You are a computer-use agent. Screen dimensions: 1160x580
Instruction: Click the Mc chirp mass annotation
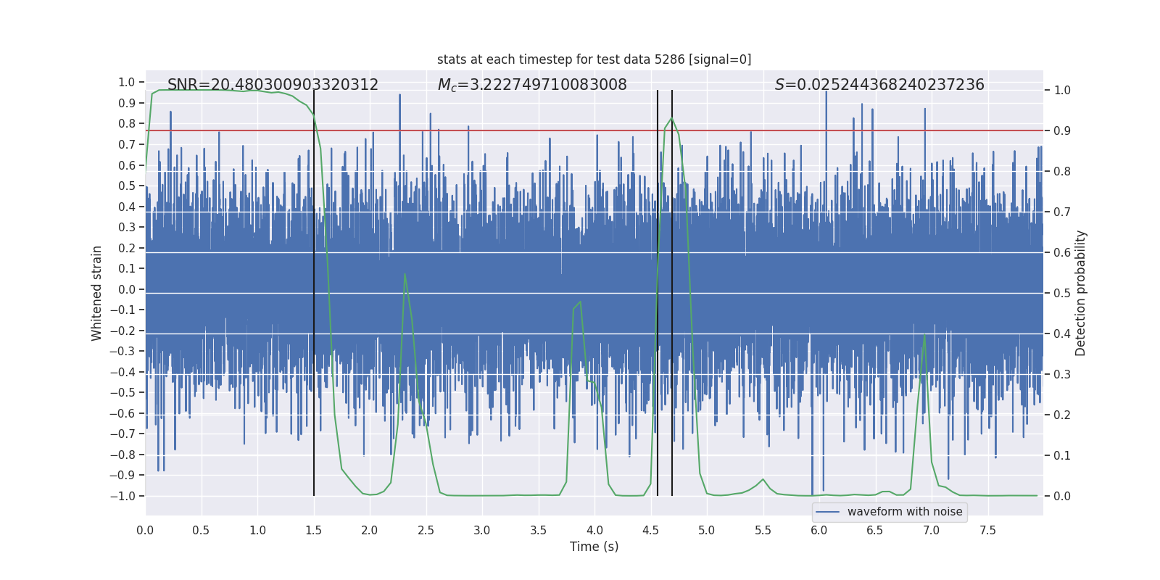(532, 85)
